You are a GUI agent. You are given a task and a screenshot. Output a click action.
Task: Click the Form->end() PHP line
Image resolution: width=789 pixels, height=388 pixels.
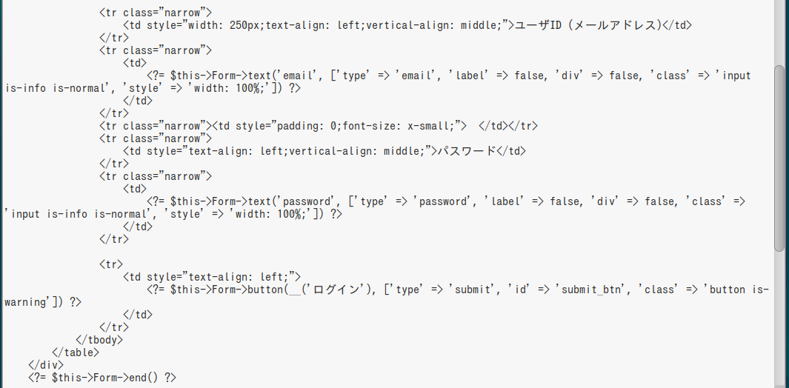(x=103, y=378)
